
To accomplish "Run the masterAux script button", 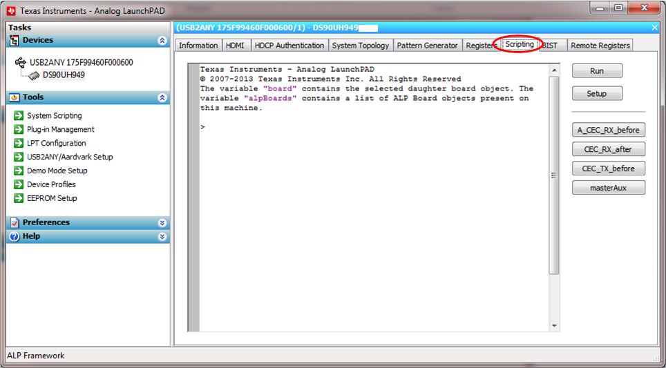I will point(609,188).
